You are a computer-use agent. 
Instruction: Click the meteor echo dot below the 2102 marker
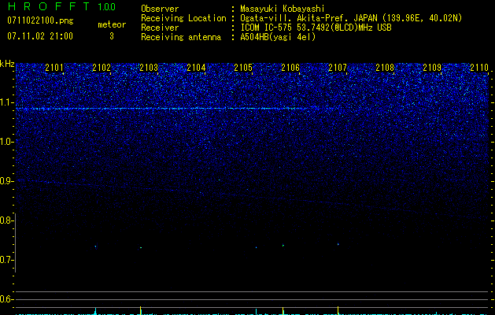(x=95, y=246)
